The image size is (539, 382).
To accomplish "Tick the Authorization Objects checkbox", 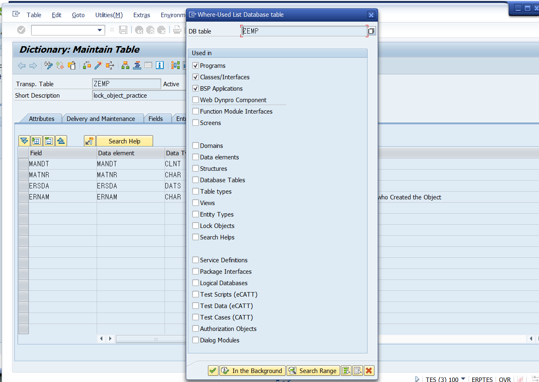I will coord(196,328).
